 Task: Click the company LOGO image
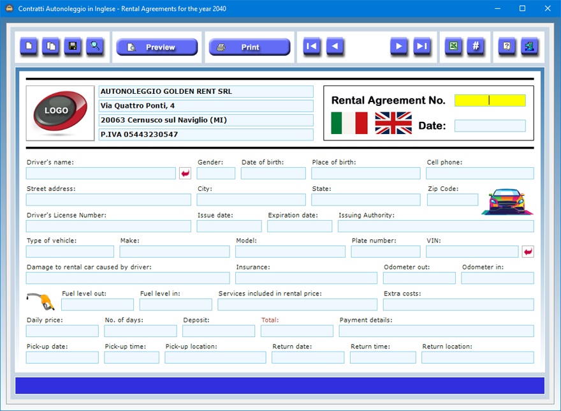(60, 112)
